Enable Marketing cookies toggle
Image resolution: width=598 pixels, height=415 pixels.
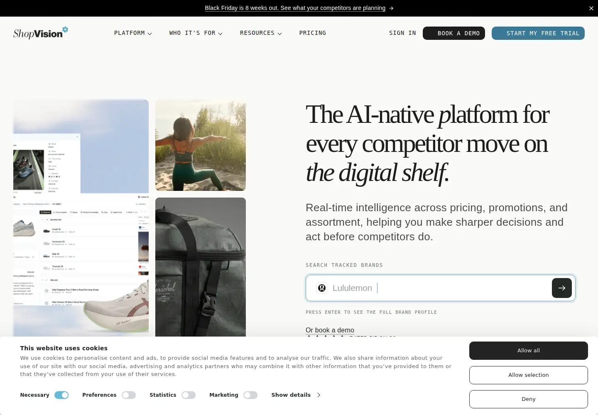[x=250, y=395]
